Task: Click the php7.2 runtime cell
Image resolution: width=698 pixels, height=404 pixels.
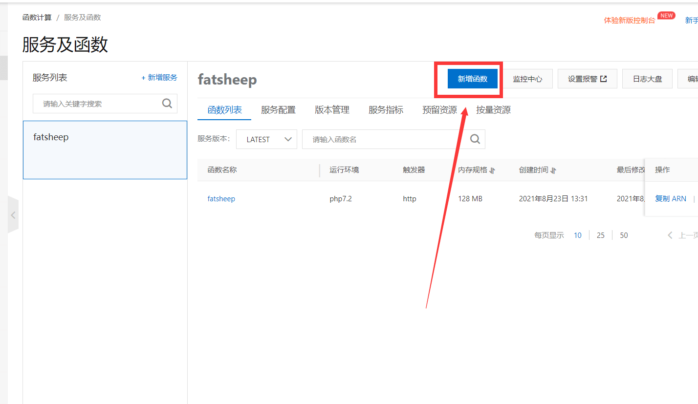Action: (x=341, y=199)
